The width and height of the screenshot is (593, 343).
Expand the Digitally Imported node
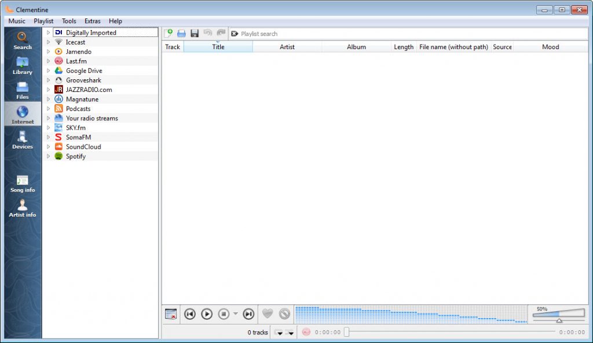point(48,32)
